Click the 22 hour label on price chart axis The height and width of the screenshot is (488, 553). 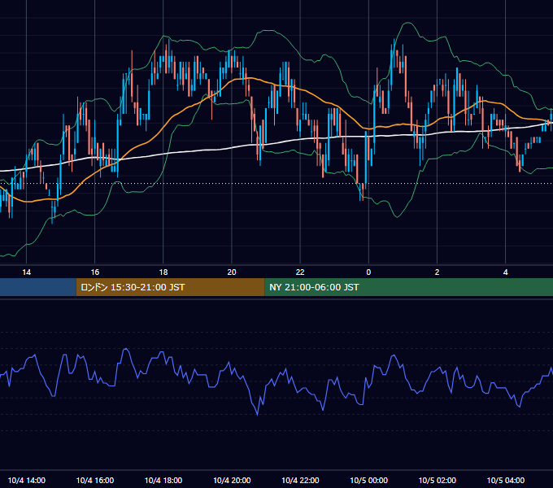point(300,272)
